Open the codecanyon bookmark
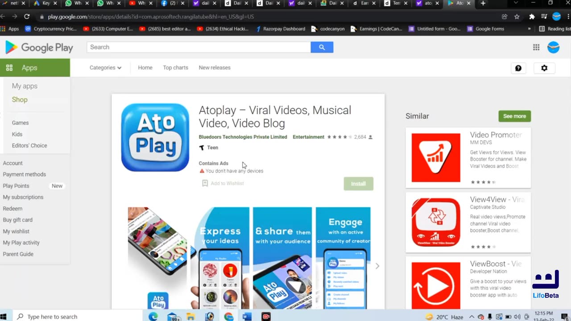 (328, 29)
